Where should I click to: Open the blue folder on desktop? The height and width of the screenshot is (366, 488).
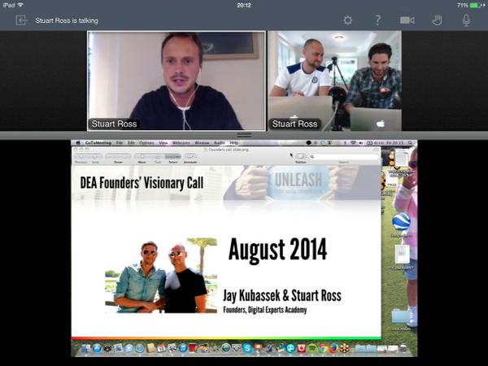click(x=400, y=316)
